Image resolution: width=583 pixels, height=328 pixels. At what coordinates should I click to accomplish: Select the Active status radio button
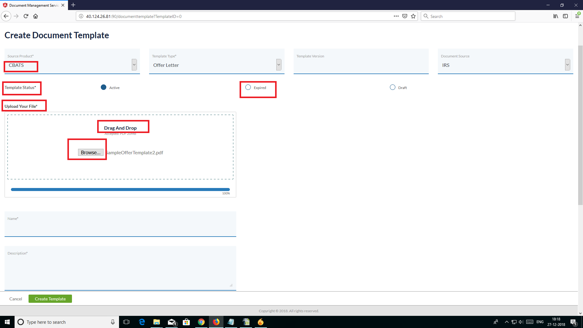click(104, 87)
